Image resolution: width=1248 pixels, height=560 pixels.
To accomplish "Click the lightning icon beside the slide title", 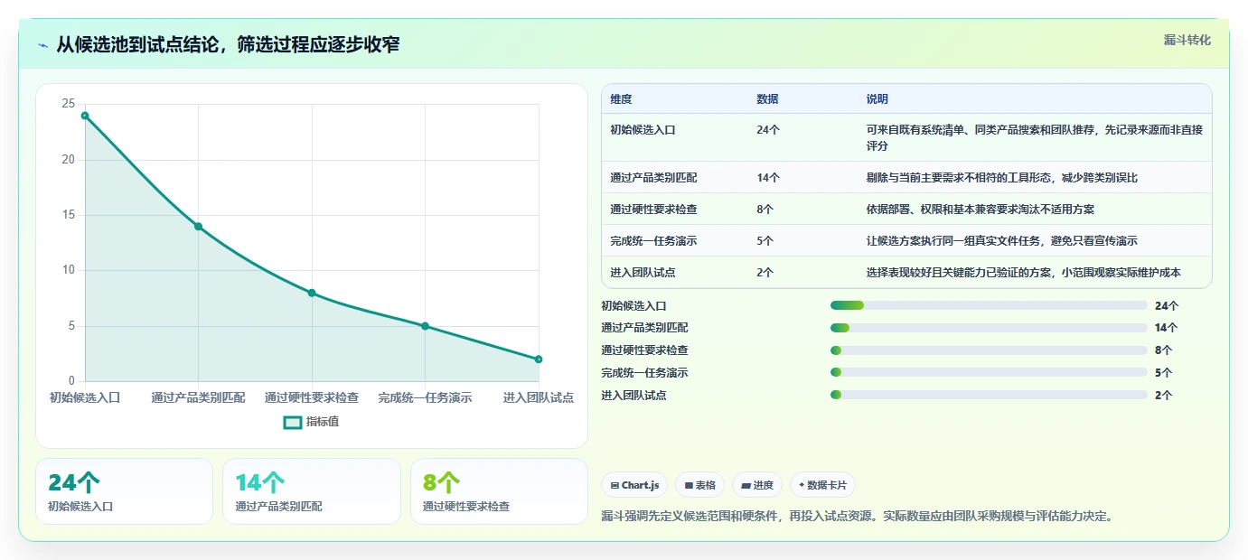I will (43, 45).
